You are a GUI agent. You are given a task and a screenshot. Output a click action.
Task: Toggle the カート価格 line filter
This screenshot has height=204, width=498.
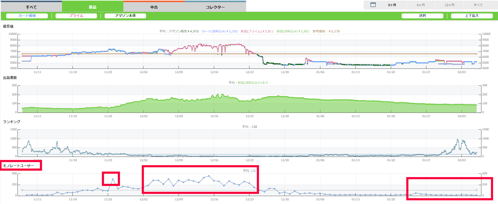[27, 16]
